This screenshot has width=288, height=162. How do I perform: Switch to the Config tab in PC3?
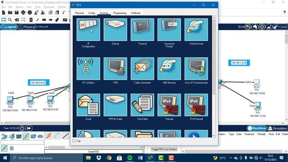[92, 13]
